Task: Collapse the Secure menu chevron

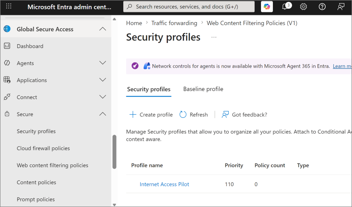Action: (102, 114)
